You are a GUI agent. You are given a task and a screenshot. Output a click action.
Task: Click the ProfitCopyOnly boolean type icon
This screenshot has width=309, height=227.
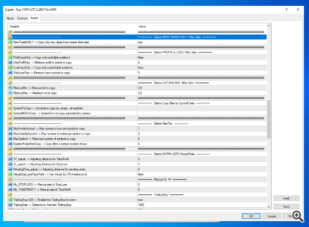pyautogui.click(x=10, y=57)
